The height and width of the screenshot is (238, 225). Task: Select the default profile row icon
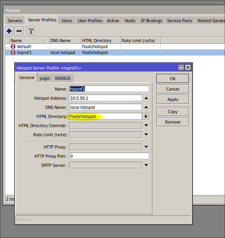13,46
